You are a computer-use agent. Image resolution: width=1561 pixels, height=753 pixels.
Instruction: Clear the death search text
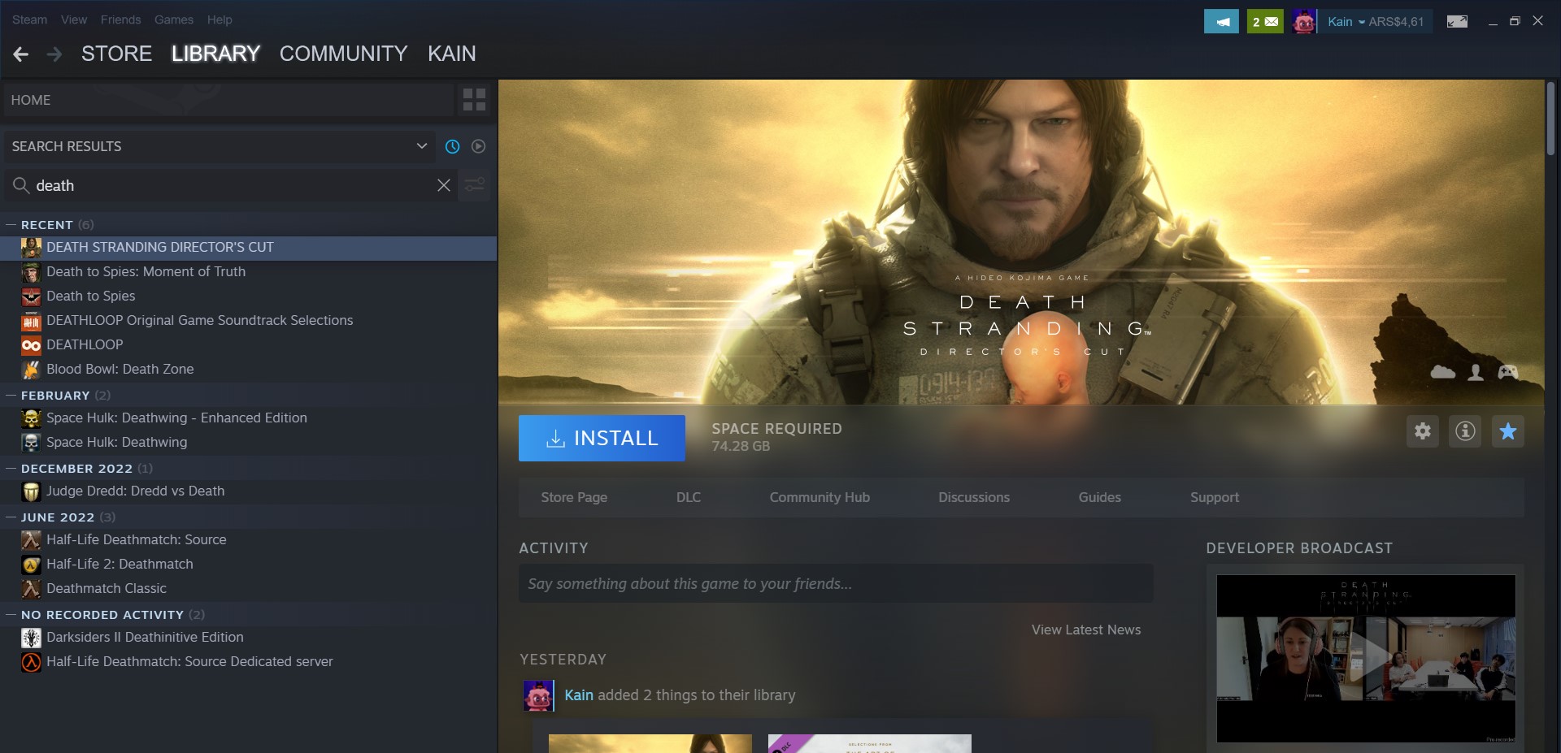(x=444, y=185)
